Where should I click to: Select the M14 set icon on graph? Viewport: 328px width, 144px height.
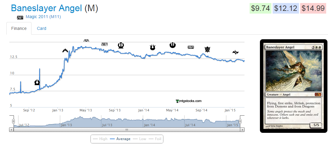pyautogui.click(x=104, y=44)
